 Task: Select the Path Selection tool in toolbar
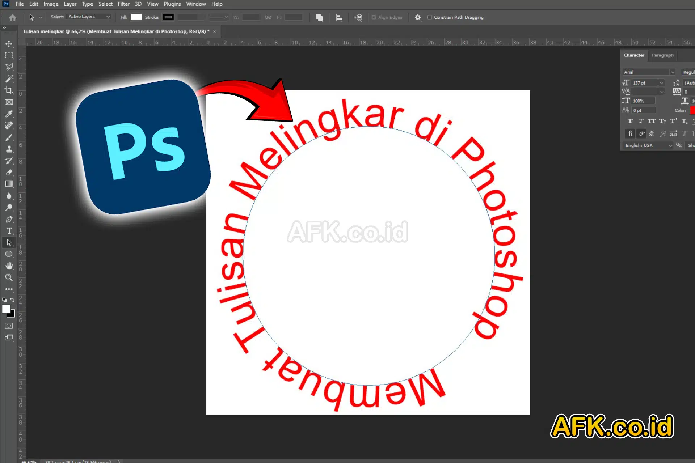(9, 242)
